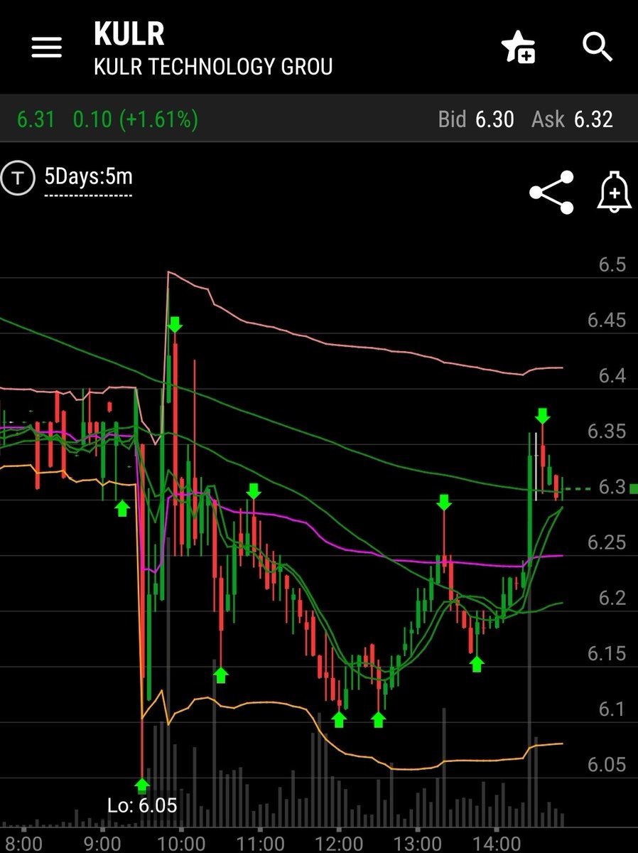Open the symbol search magnifier
Viewport: 638px width, 853px height.
(597, 48)
